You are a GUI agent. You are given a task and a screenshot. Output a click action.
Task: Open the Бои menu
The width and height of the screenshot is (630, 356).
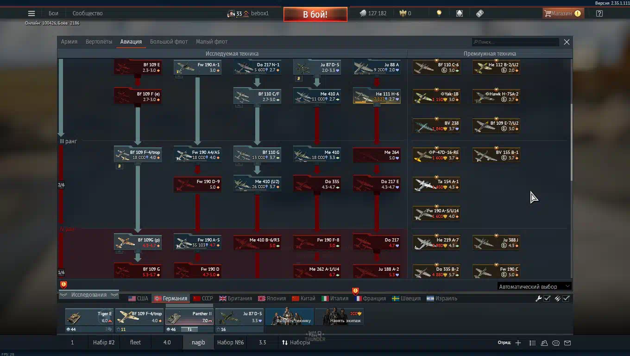tap(53, 13)
